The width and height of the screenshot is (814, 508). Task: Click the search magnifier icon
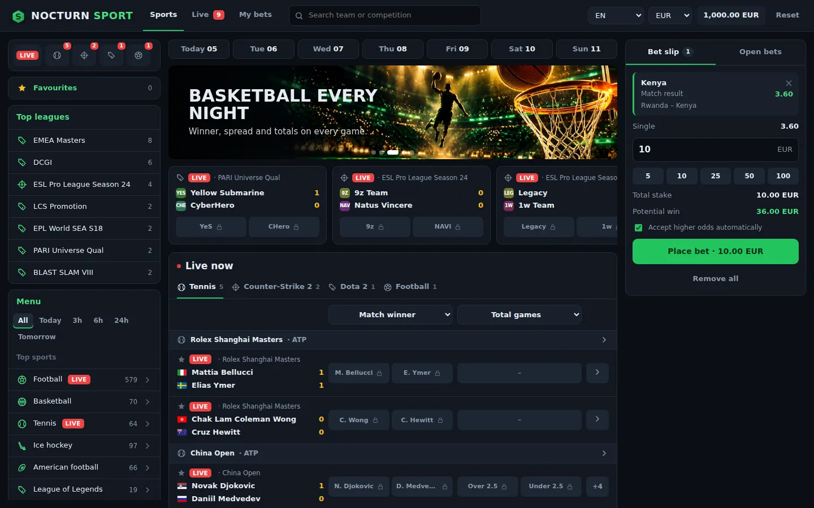point(299,16)
